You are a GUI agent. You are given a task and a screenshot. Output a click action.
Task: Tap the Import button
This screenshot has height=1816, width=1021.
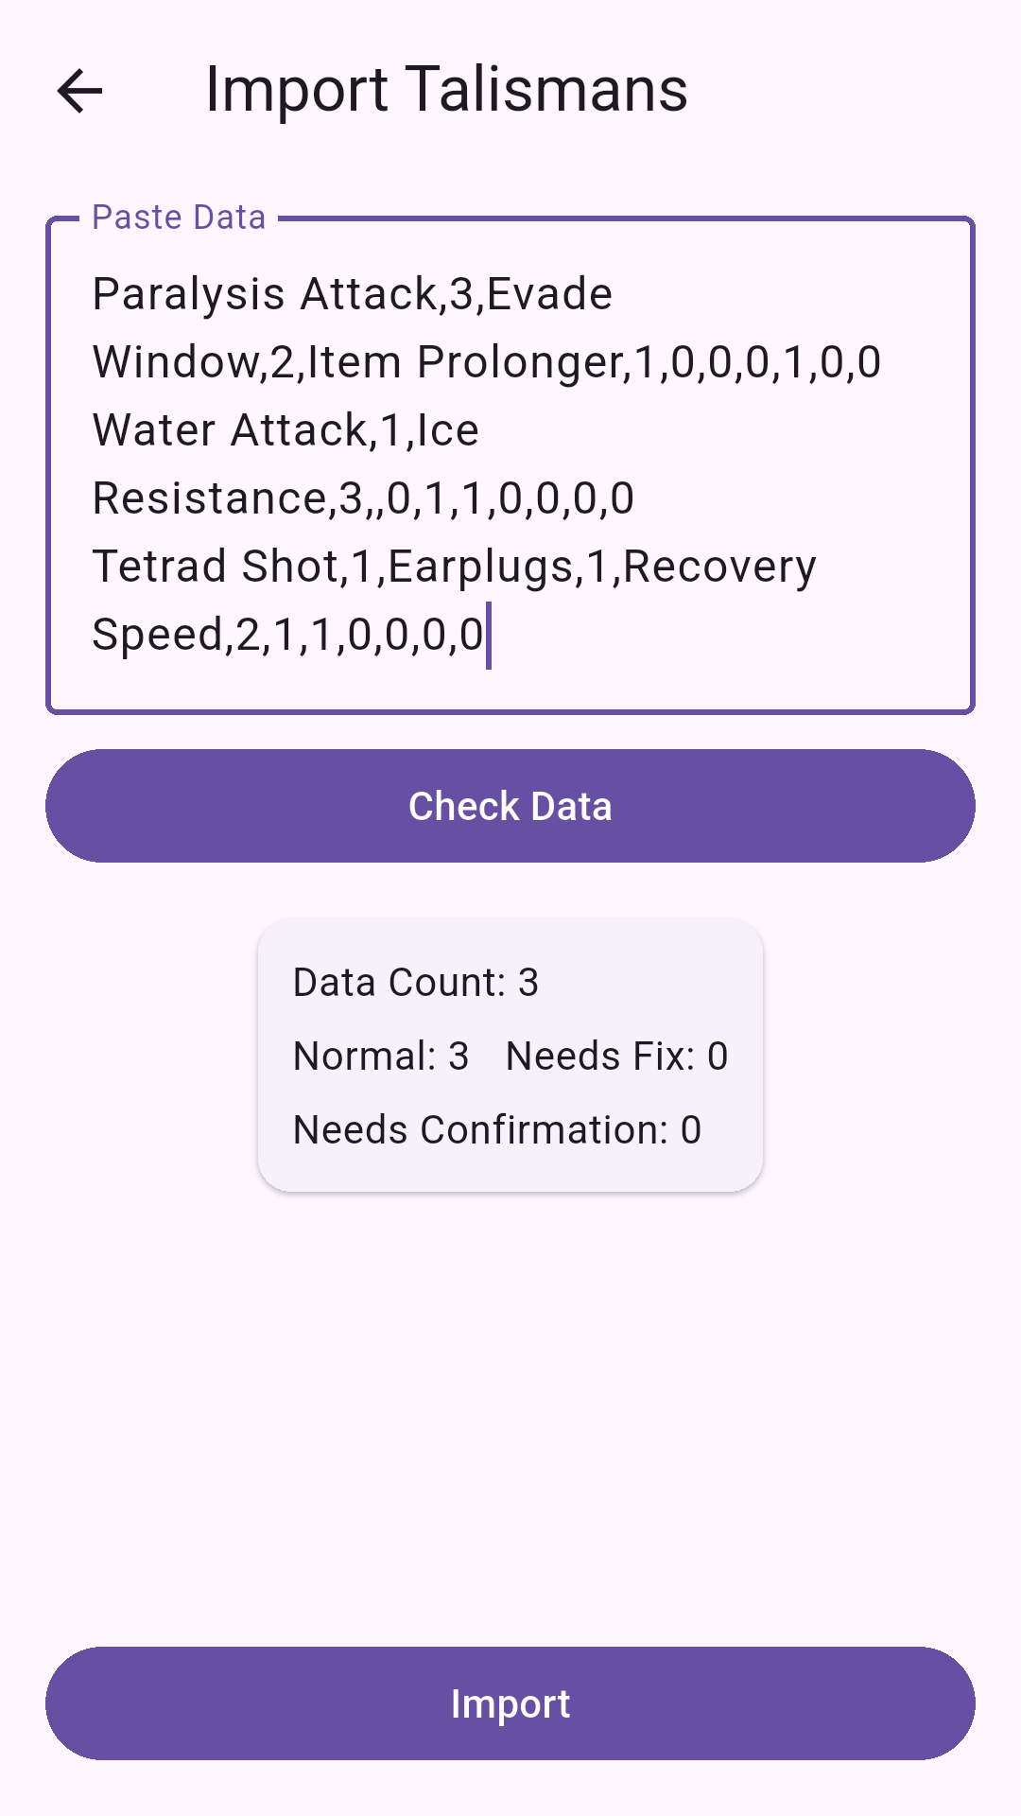tap(510, 1703)
